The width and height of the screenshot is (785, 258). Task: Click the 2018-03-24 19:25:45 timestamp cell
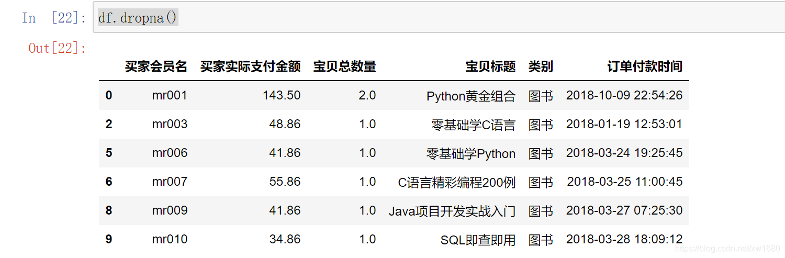pyautogui.click(x=624, y=153)
